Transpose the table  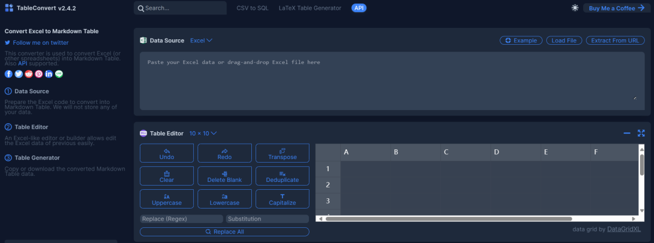point(282,153)
